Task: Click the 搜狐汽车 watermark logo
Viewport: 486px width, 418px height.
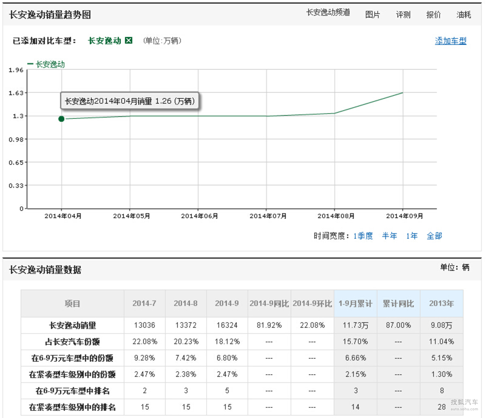Action: point(464,403)
